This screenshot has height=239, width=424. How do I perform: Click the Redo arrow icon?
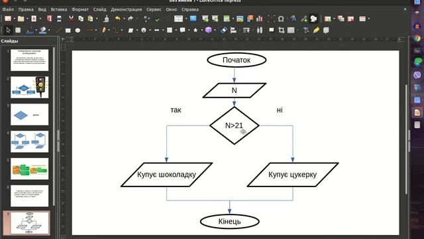(x=131, y=19)
